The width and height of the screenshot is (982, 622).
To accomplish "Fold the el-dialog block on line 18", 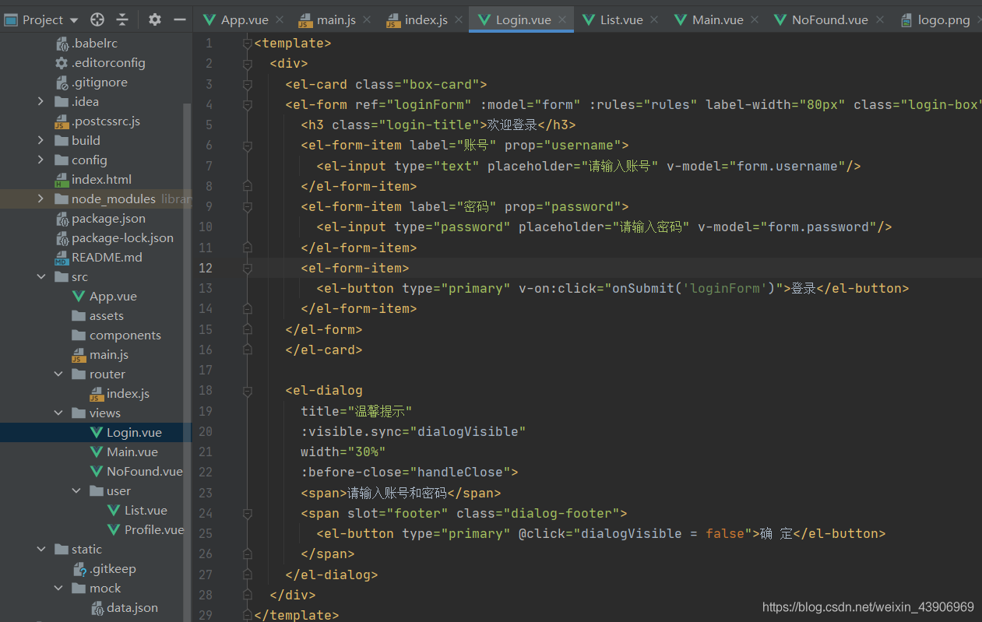I will [248, 390].
